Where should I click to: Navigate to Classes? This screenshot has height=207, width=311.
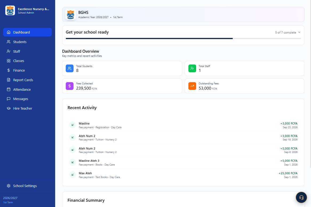pyautogui.click(x=27, y=61)
